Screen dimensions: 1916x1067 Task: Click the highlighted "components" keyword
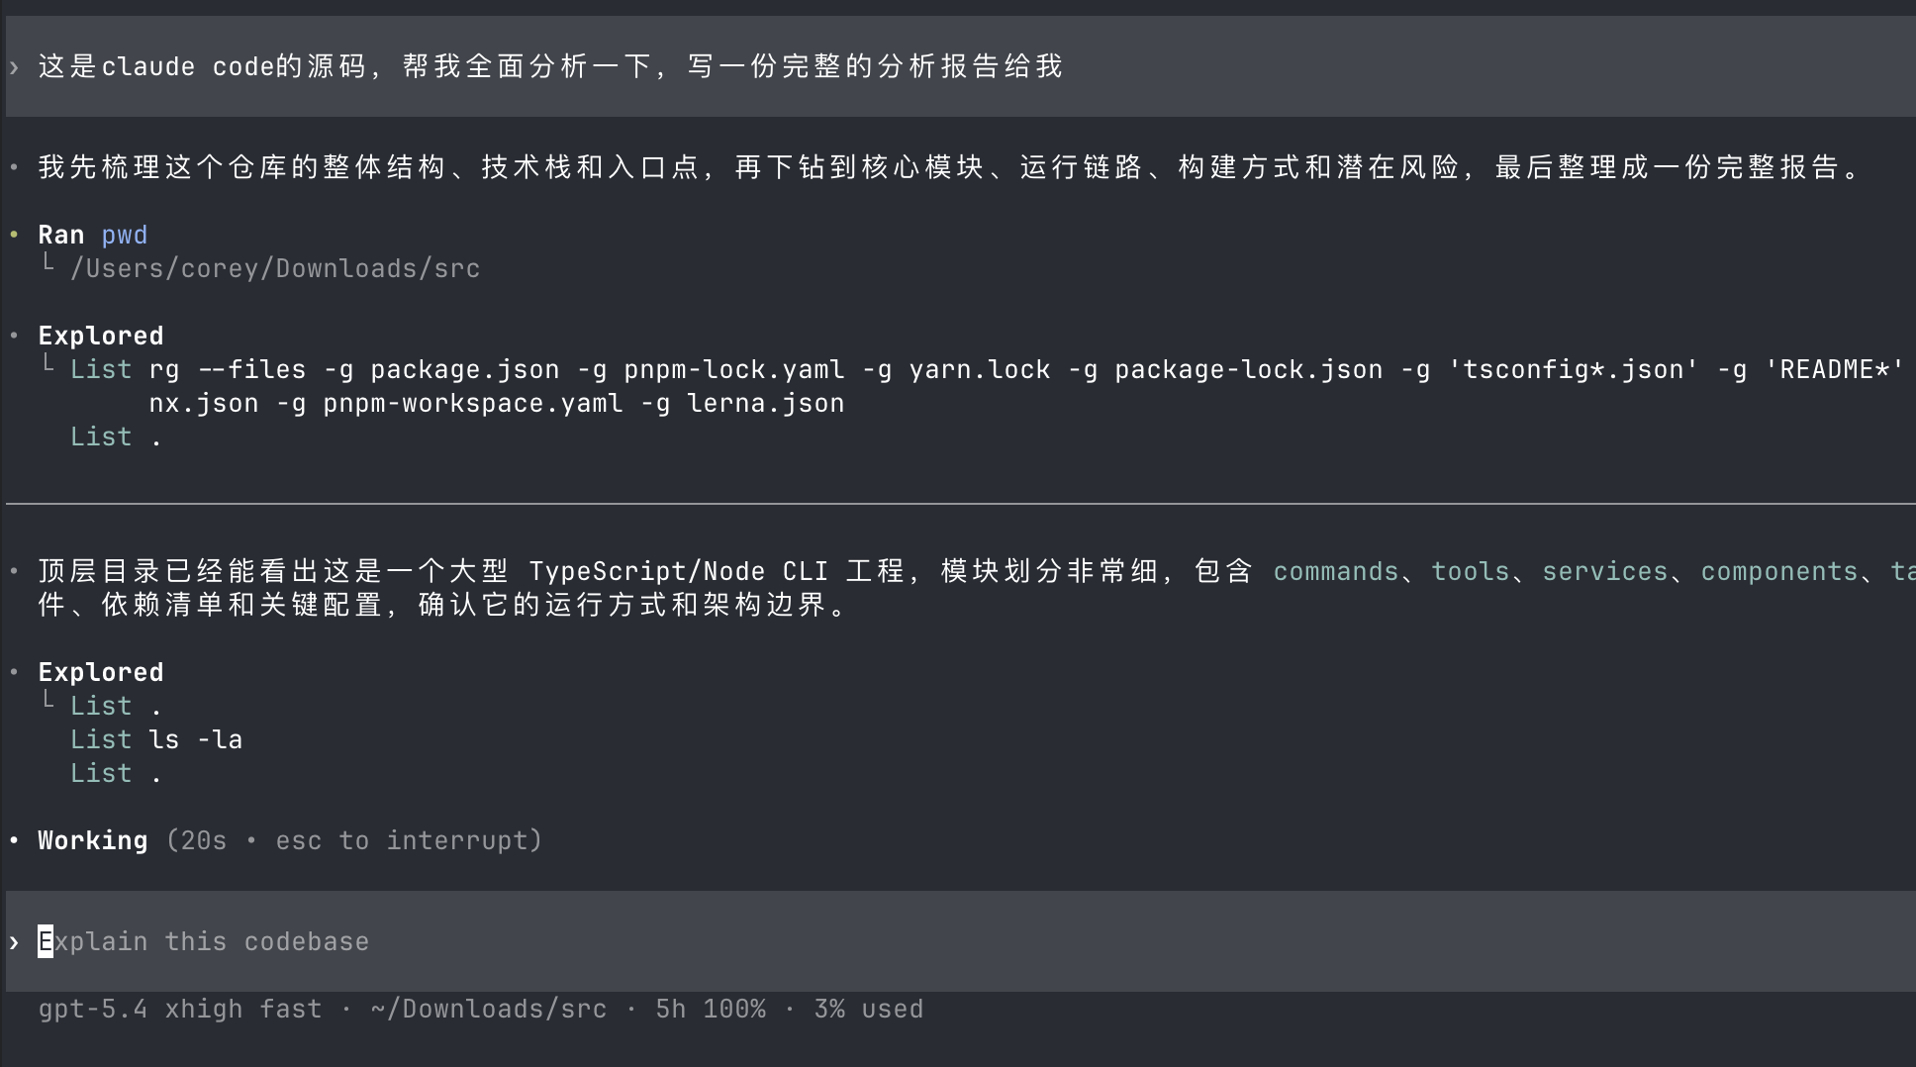click(1778, 572)
